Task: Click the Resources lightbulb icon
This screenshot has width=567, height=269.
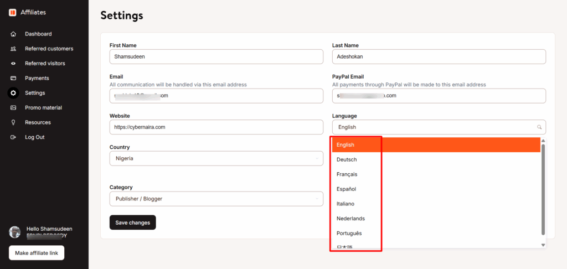Action: click(13, 122)
